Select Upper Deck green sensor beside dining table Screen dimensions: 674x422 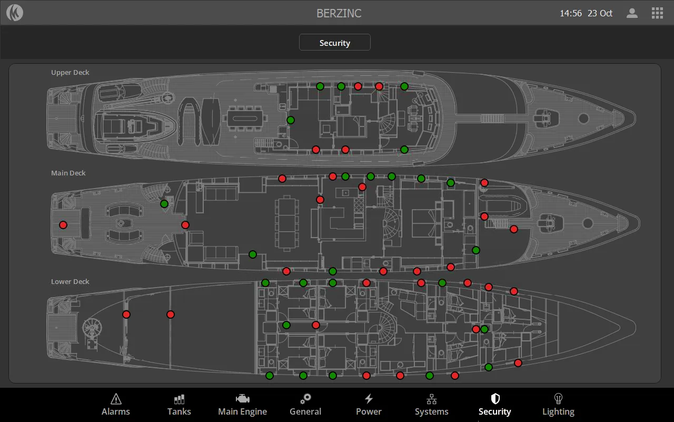click(291, 120)
